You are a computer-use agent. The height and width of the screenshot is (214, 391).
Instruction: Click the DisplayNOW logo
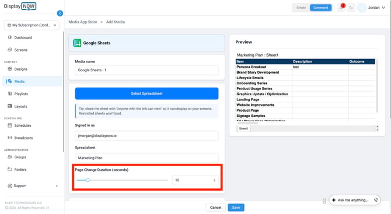(x=20, y=6)
